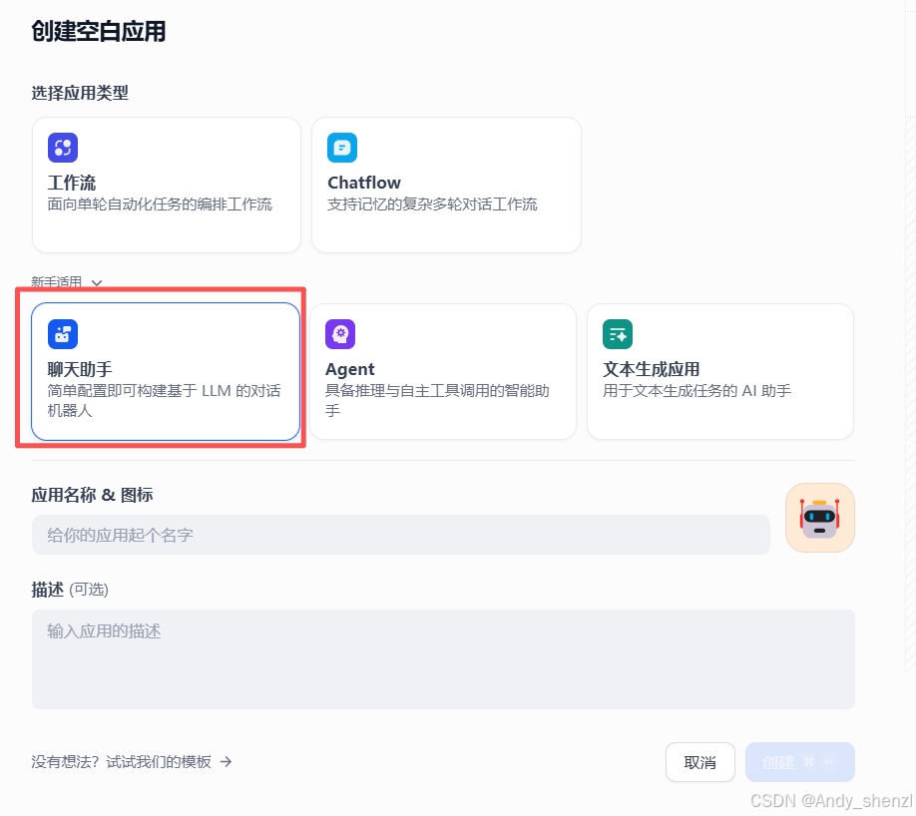
Task: Click the blue Chatflow chat icon
Action: coord(342,147)
